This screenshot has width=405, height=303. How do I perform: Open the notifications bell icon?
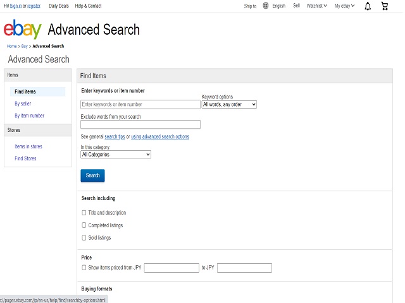[x=368, y=6]
